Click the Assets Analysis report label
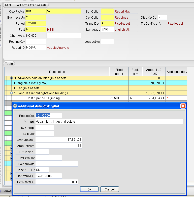The height and width of the screenshot is (197, 194). tap(58, 48)
